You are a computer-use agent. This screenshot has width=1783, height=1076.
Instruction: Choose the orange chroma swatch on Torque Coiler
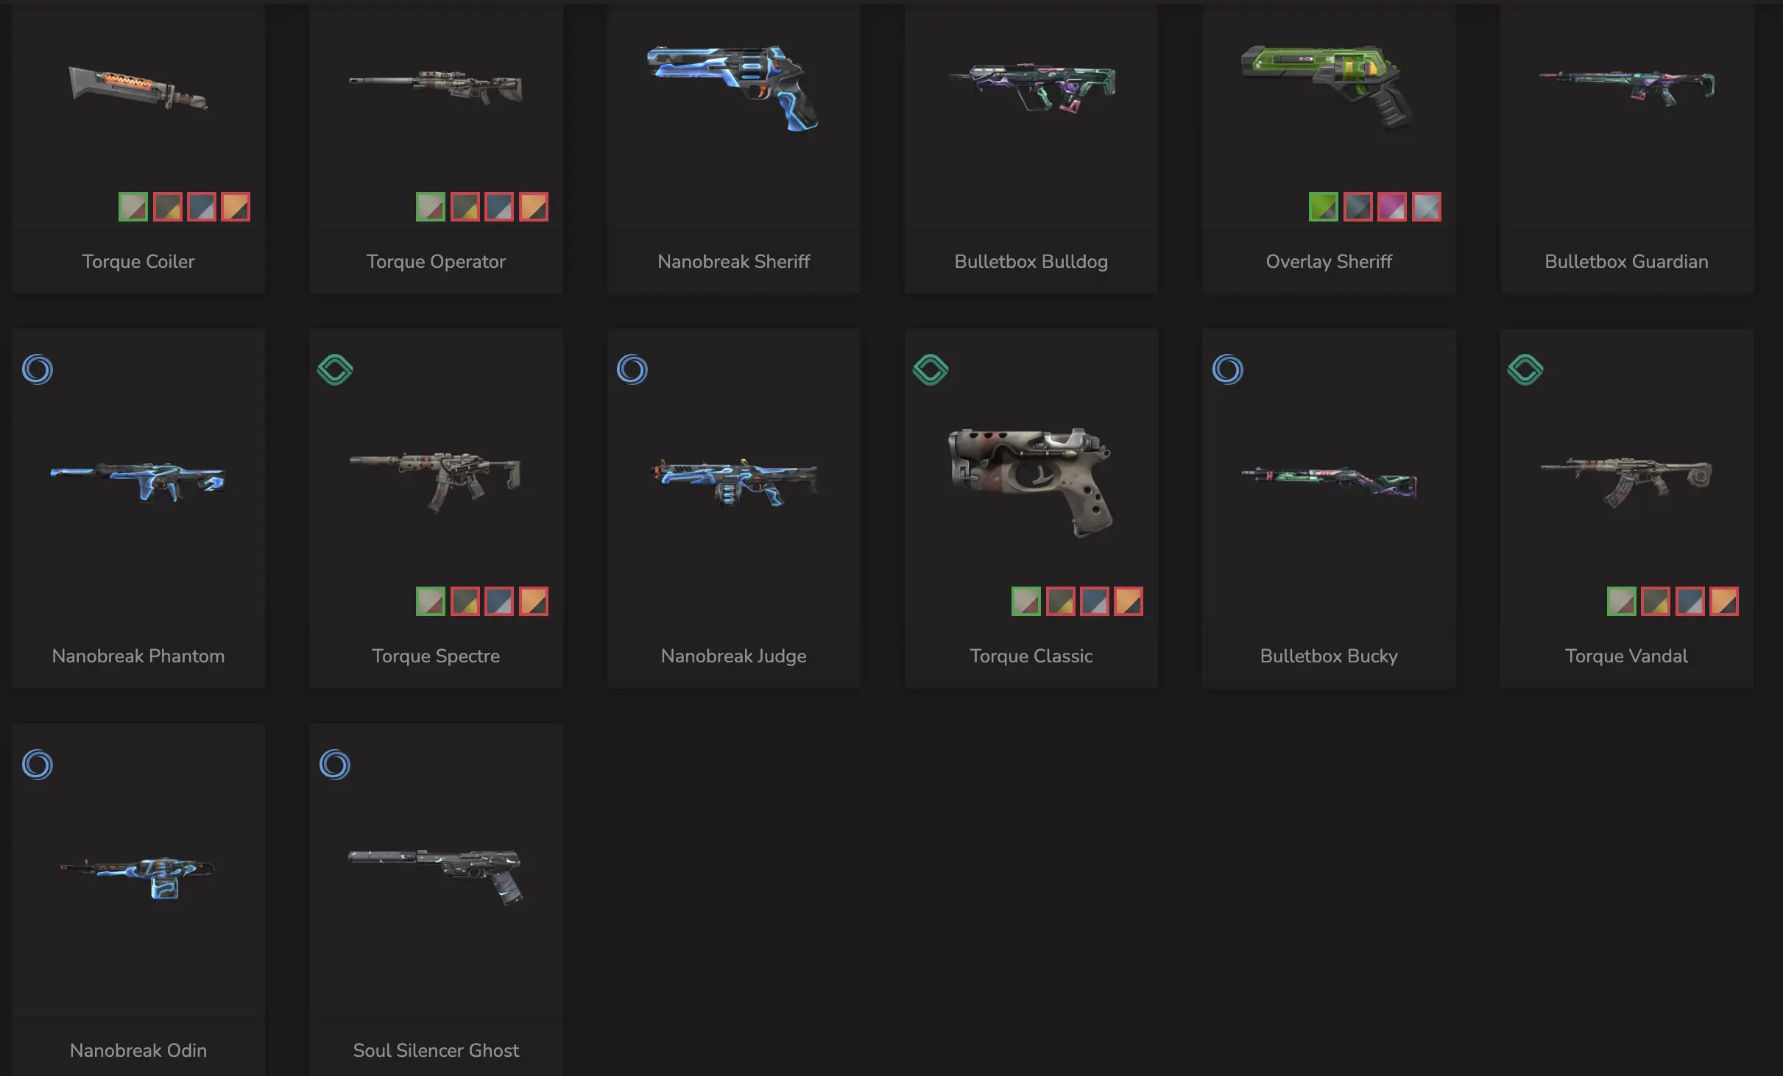click(236, 207)
